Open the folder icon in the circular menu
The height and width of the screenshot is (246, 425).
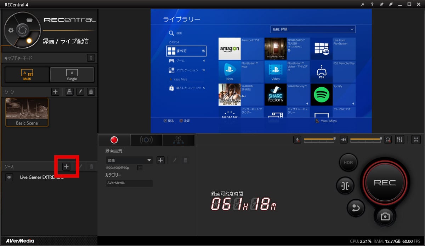coord(30,20)
